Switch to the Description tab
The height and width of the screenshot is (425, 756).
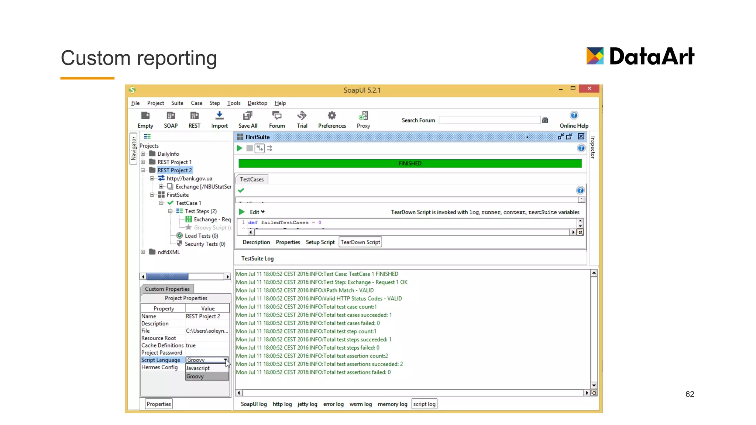click(x=256, y=242)
